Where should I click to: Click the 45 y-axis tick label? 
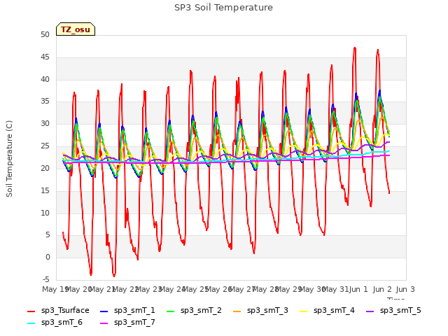point(45,57)
